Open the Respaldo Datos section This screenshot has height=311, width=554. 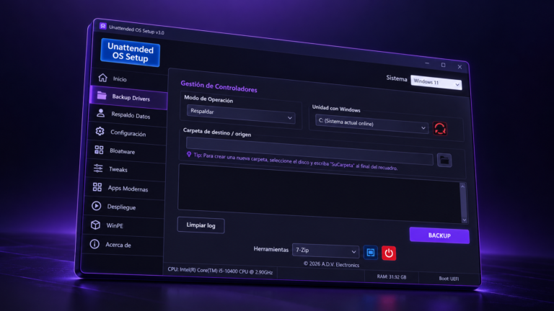(128, 115)
